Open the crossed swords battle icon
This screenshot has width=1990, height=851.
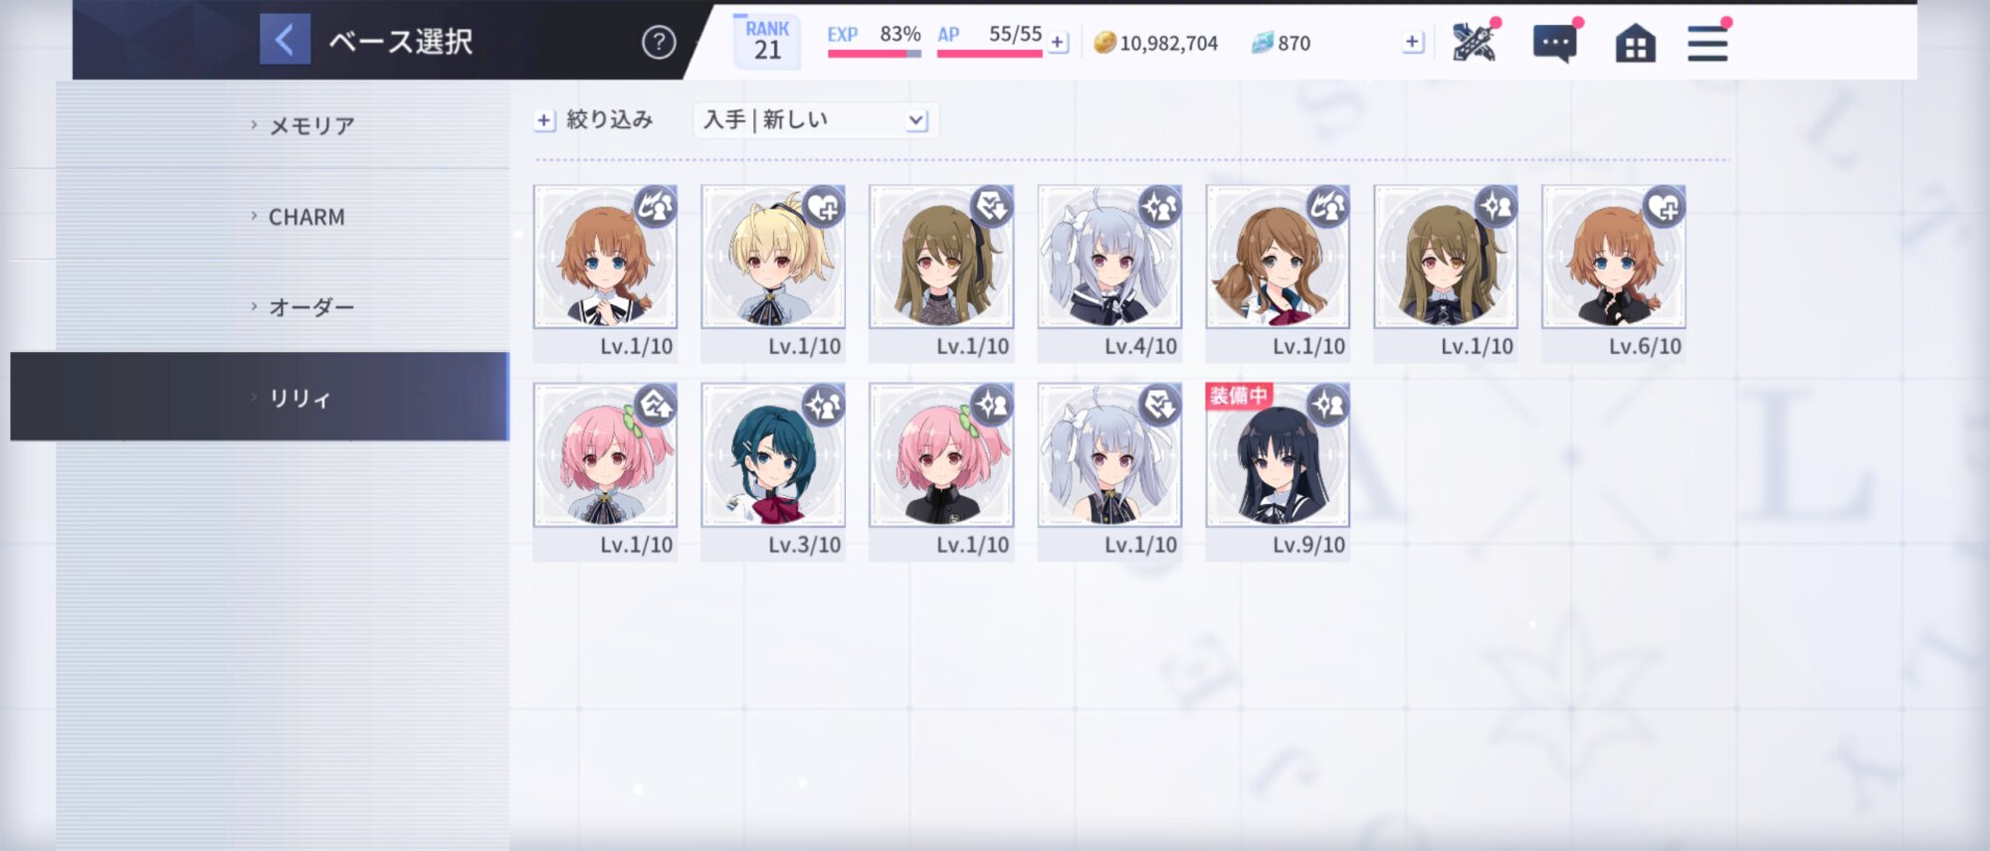[x=1474, y=43]
